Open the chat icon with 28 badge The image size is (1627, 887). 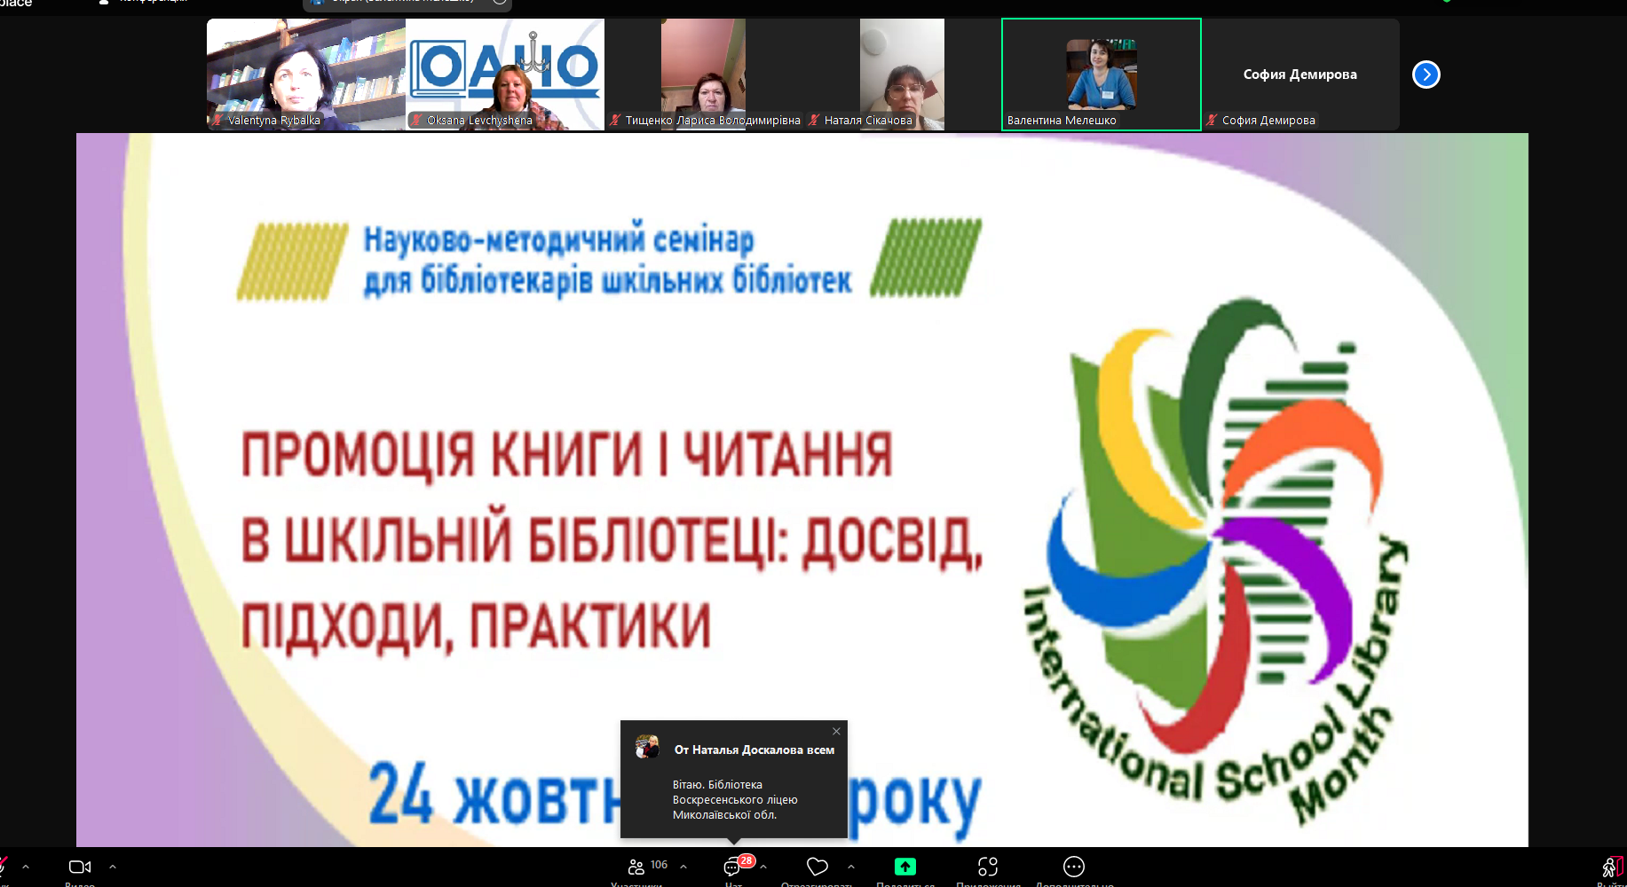click(x=734, y=866)
